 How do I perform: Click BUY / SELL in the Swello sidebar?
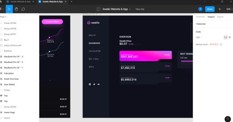[x=94, y=59]
